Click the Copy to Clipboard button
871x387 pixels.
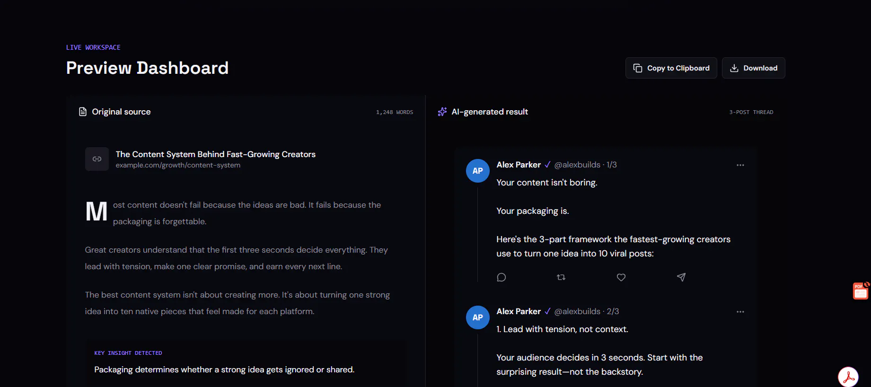point(671,68)
